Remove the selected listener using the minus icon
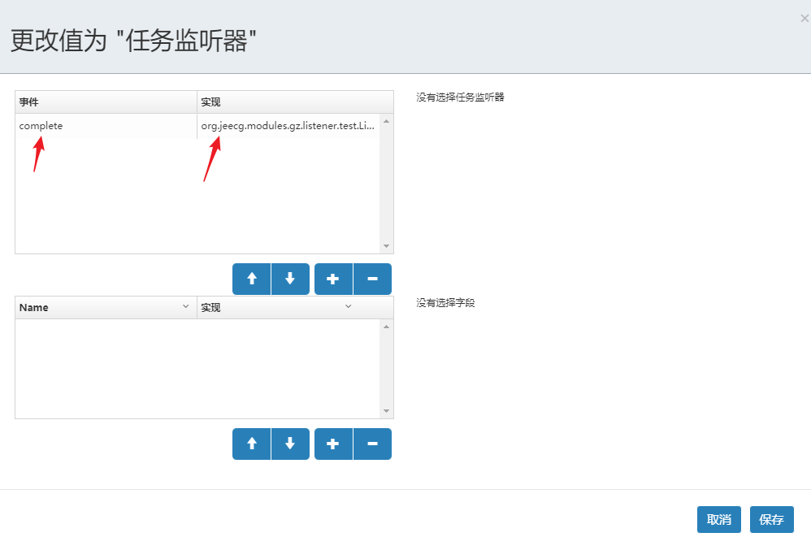The width and height of the screenshot is (811, 550). pyautogui.click(x=372, y=278)
